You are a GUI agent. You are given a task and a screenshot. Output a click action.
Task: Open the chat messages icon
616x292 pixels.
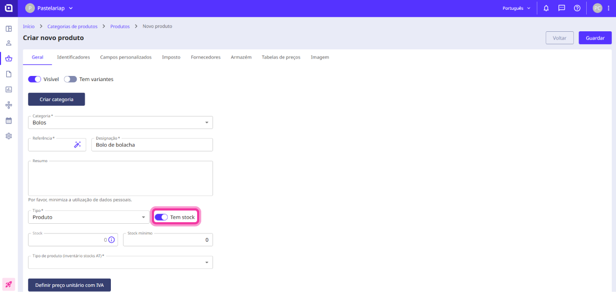pyautogui.click(x=562, y=8)
